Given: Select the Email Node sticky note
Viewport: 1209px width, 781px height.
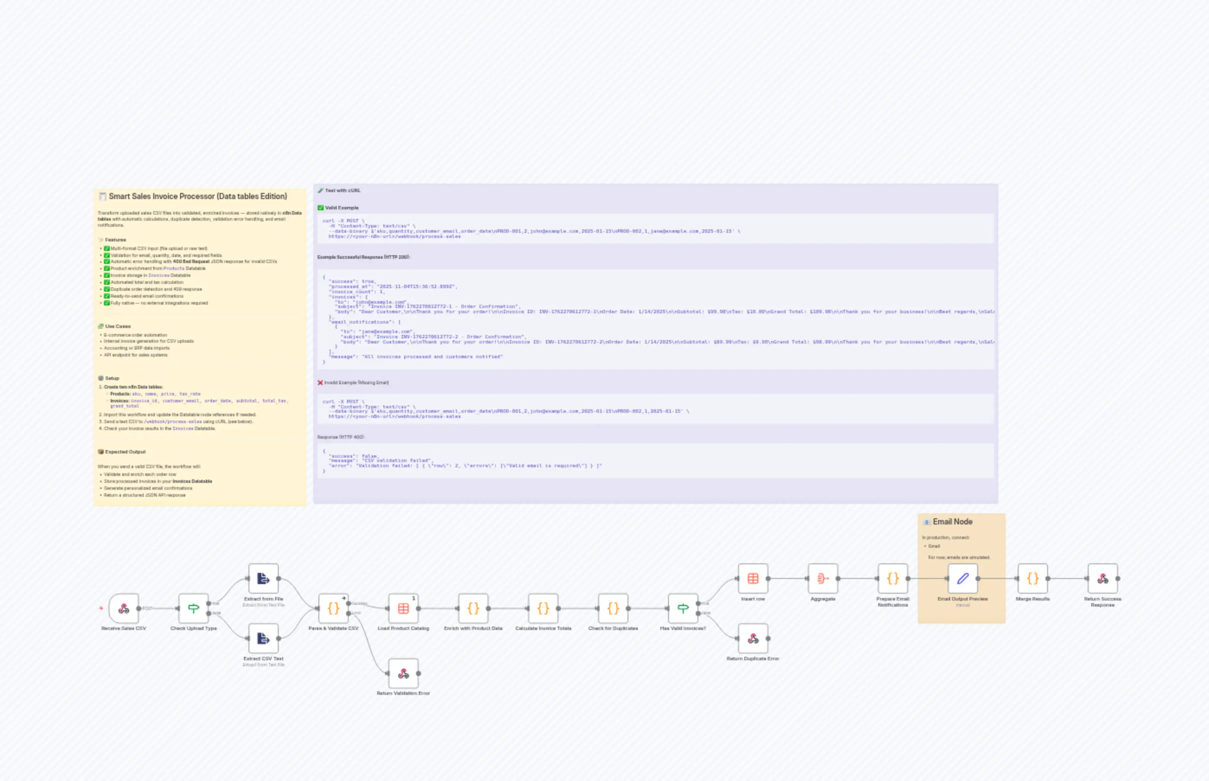Looking at the screenshot, I should coord(961,522).
